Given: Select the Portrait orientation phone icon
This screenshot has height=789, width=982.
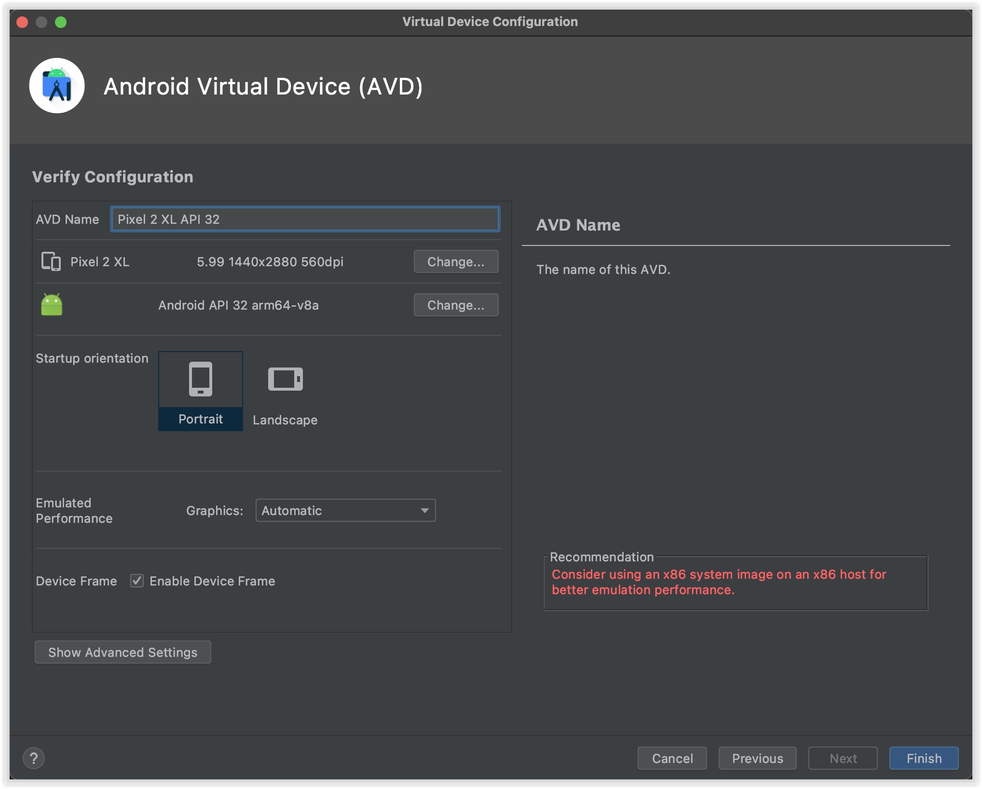Looking at the screenshot, I should 200,379.
